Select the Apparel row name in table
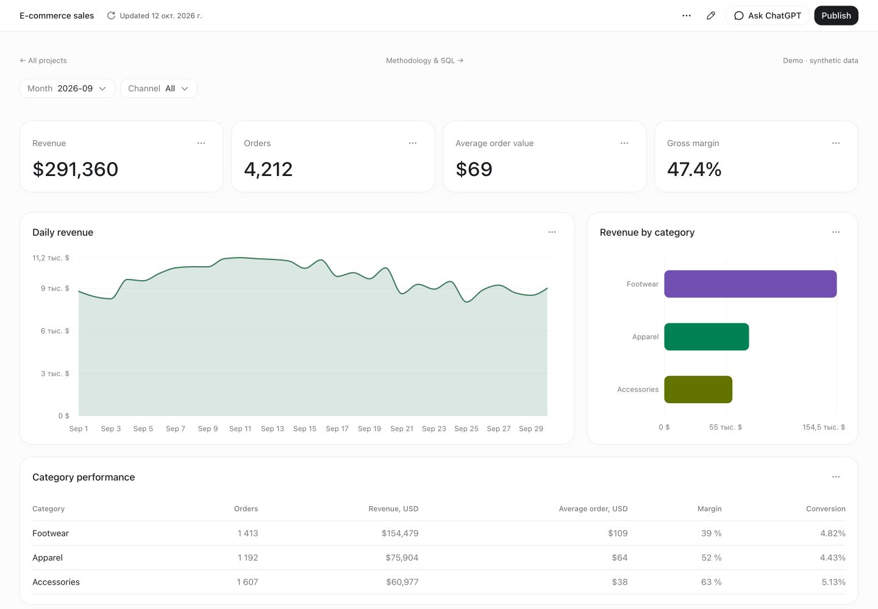878x609 pixels. tap(48, 558)
